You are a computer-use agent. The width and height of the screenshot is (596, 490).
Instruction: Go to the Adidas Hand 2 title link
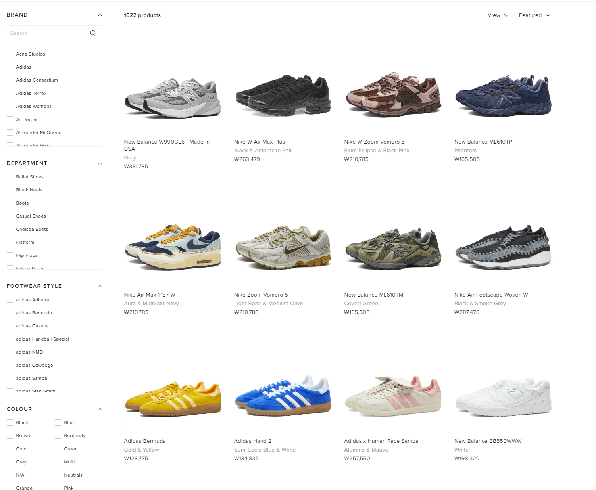coord(253,441)
